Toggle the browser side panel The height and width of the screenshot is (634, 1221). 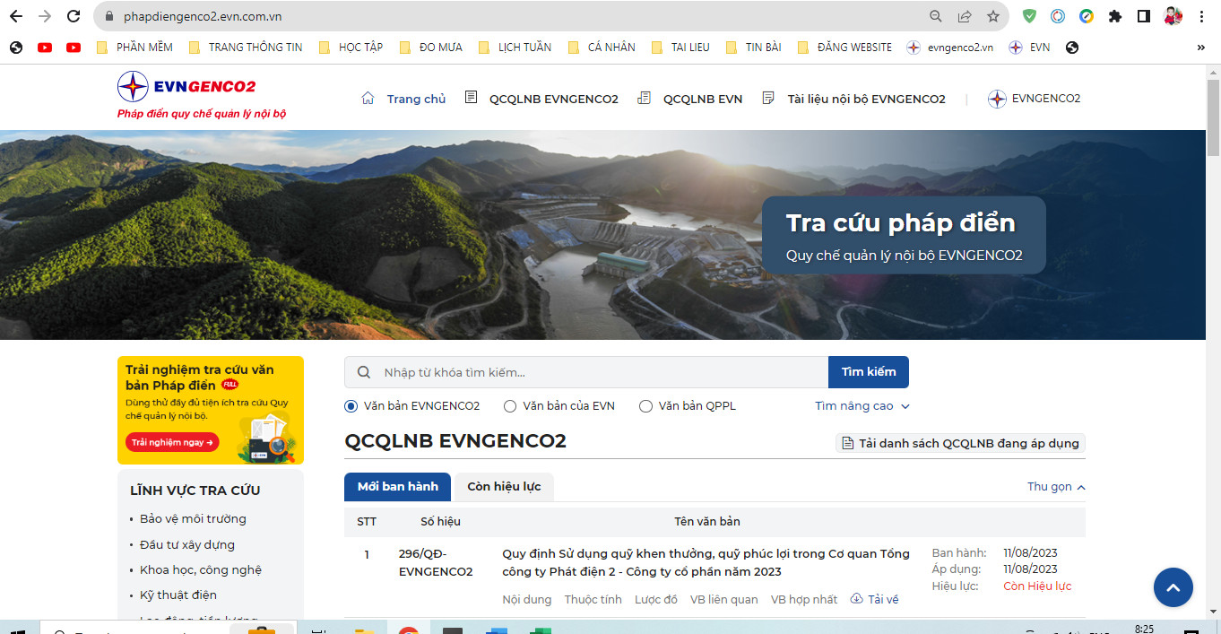point(1144,16)
